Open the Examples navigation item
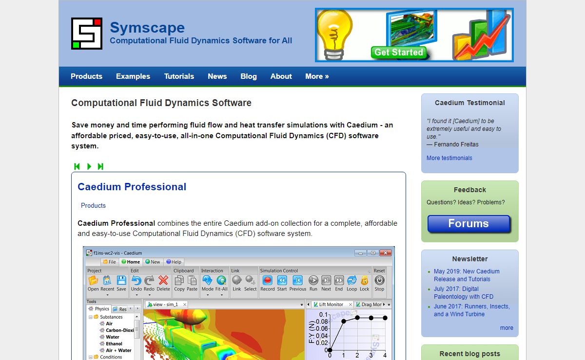585x360 pixels. (x=133, y=76)
